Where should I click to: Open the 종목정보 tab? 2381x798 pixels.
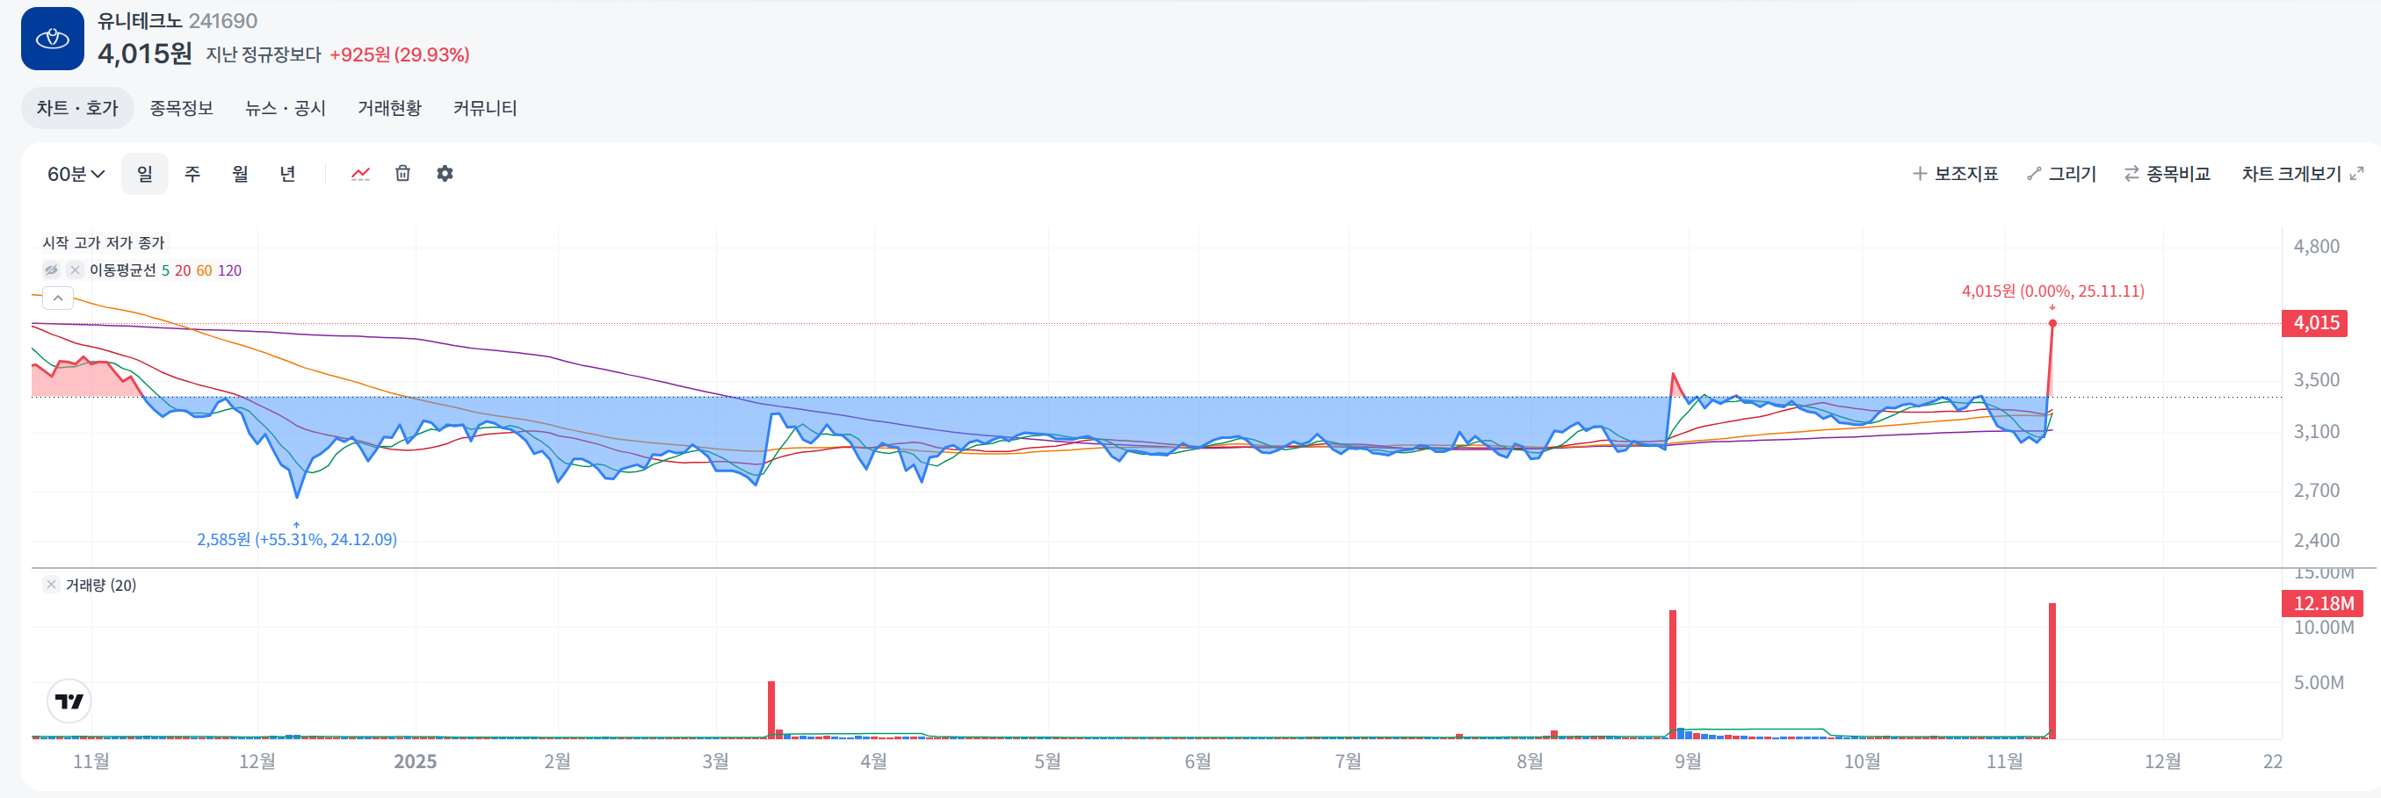181,108
